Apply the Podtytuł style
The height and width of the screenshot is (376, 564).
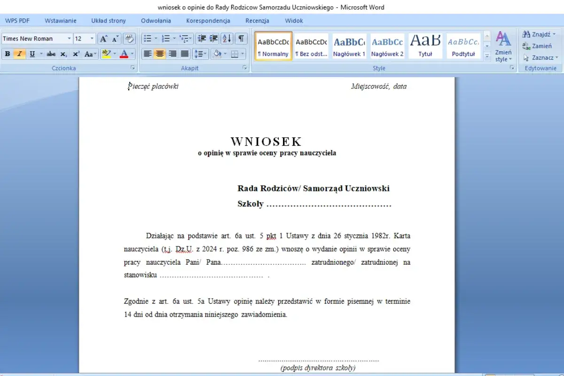click(x=463, y=46)
